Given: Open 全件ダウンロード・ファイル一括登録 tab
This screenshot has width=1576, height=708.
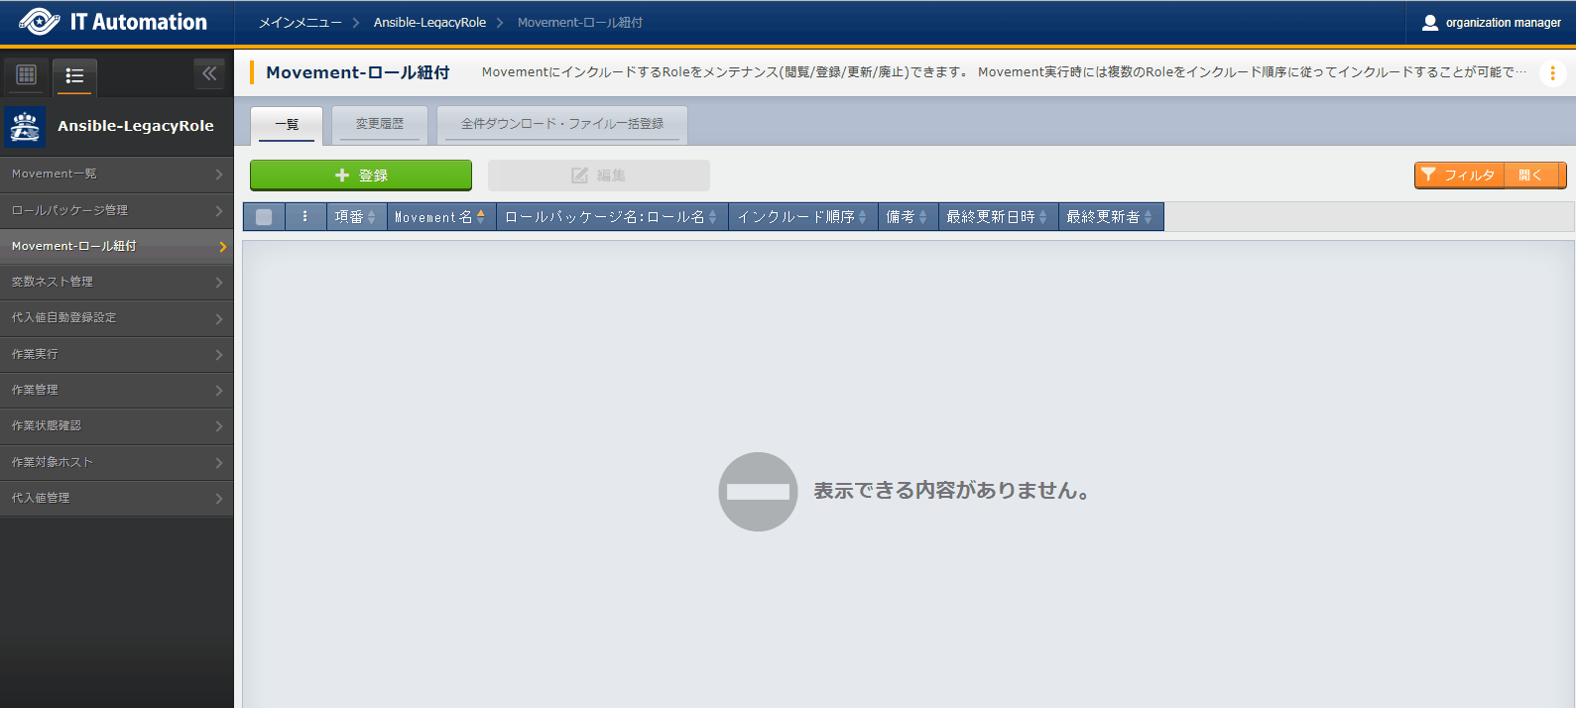Looking at the screenshot, I should coord(561,124).
